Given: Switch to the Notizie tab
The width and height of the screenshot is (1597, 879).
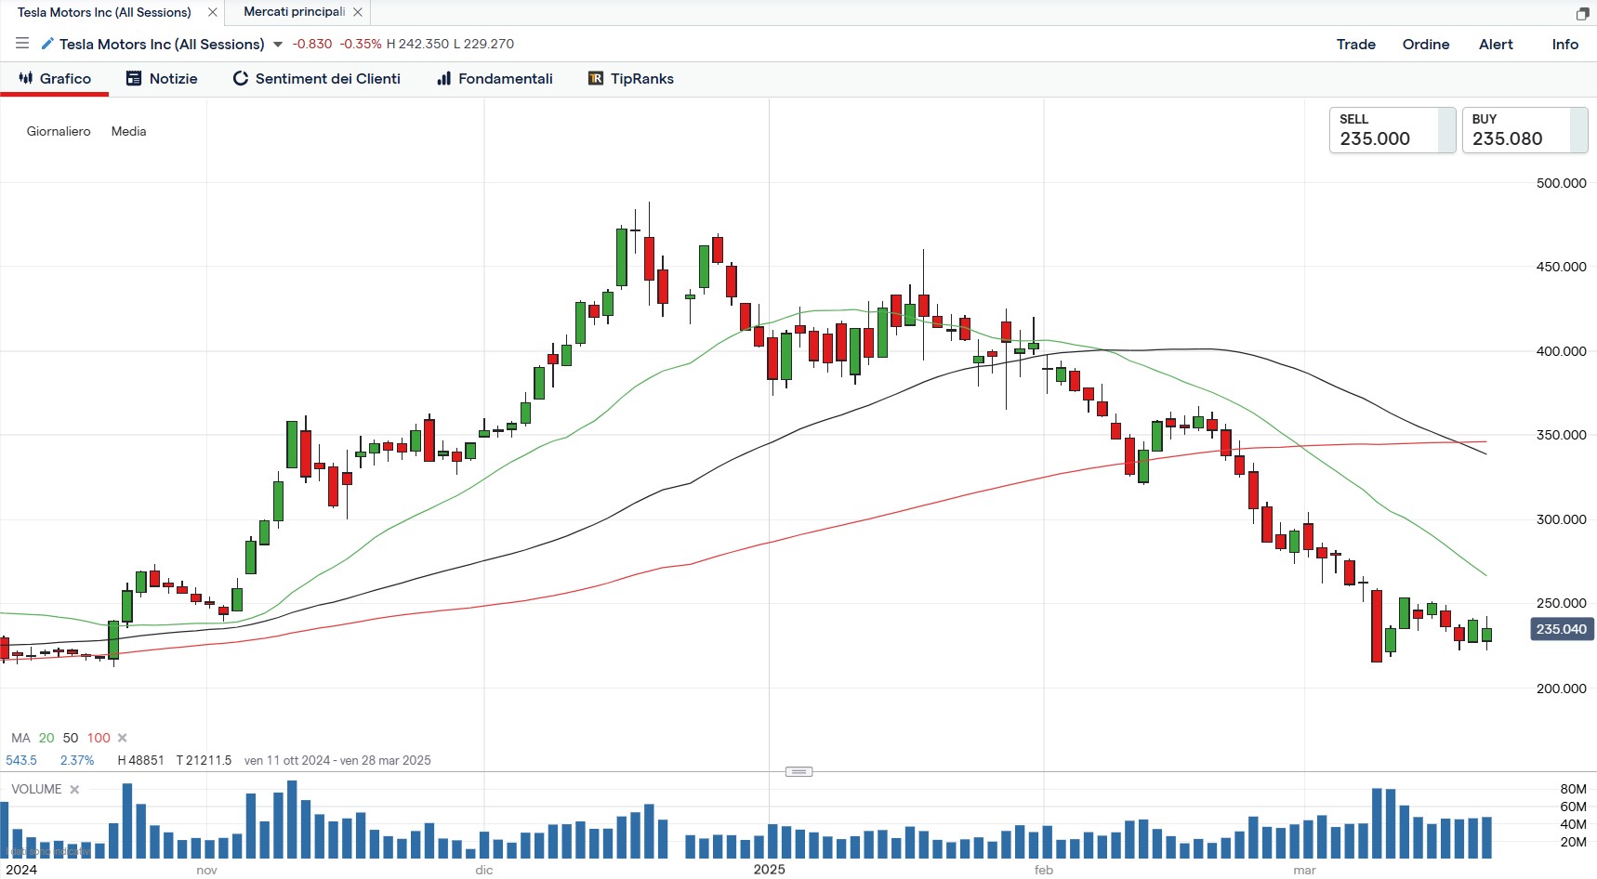Looking at the screenshot, I should tap(162, 79).
